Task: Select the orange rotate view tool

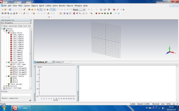Action: pyautogui.click(x=32, y=10)
